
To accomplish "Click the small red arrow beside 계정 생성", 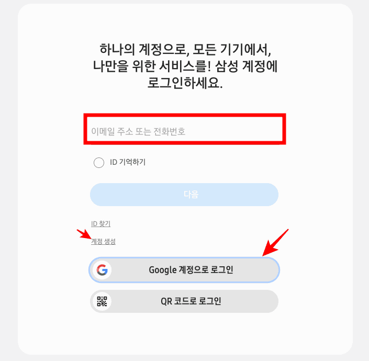I will click(84, 234).
